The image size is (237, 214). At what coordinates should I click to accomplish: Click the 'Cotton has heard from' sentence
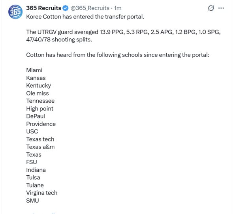[117, 54]
